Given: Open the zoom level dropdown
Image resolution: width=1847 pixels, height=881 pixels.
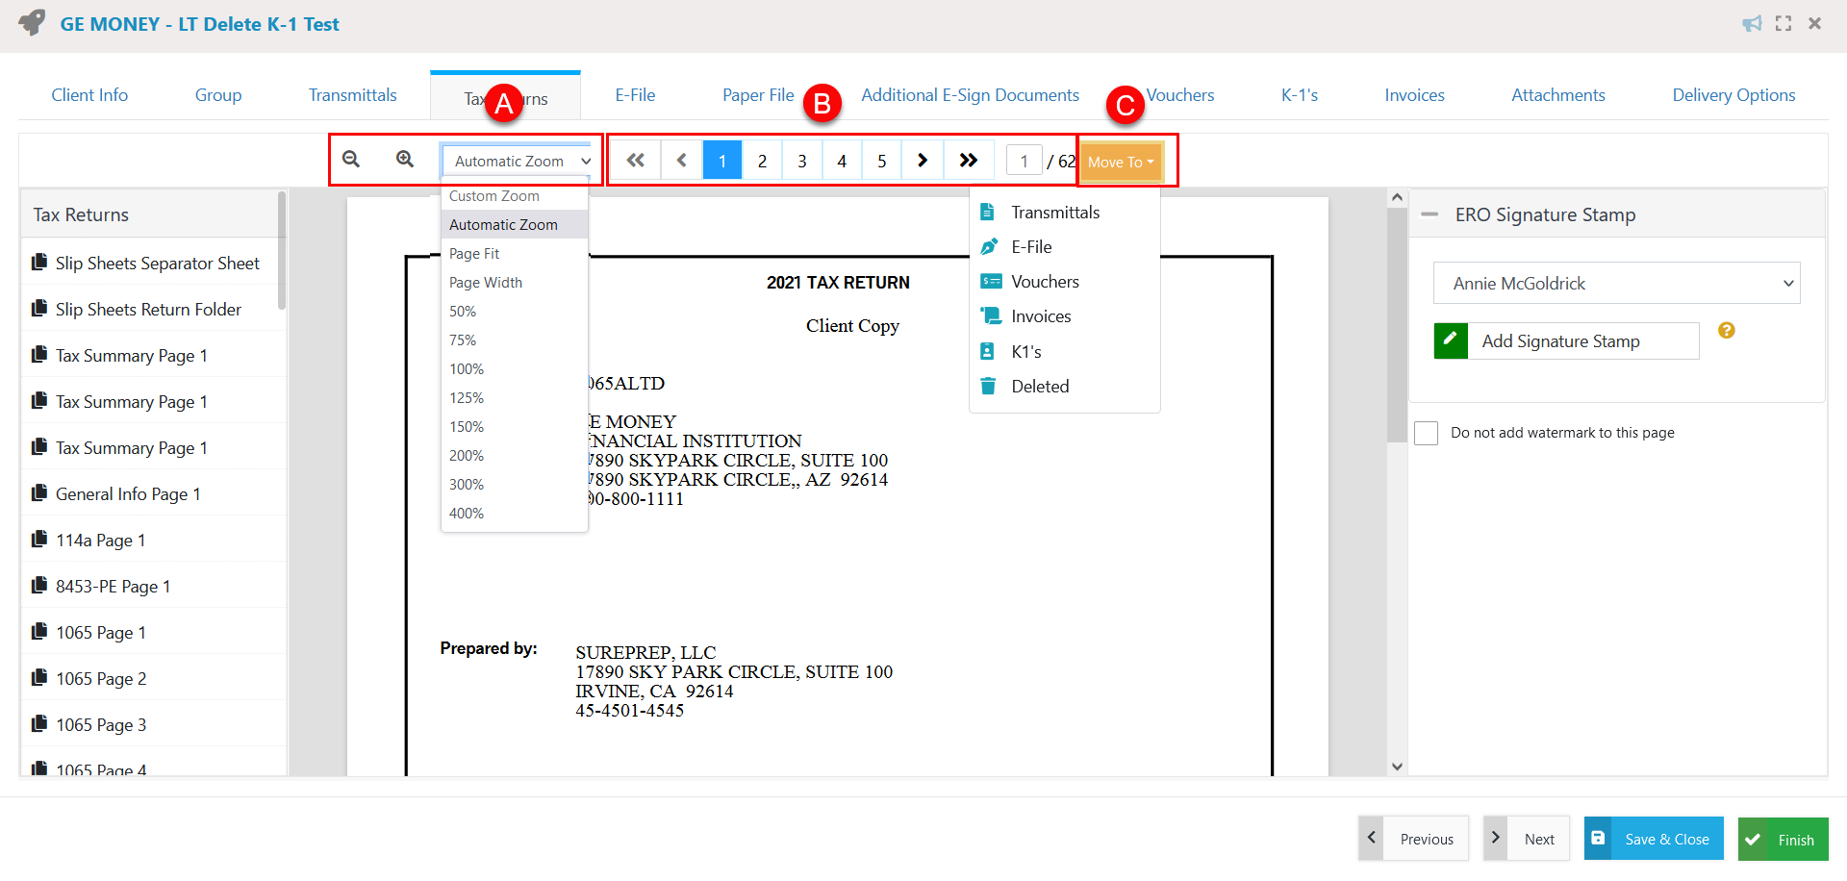Looking at the screenshot, I should pyautogui.click(x=519, y=161).
